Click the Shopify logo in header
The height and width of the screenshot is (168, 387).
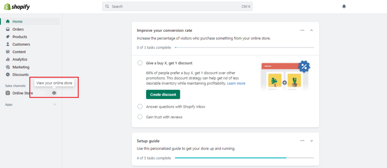click(x=17, y=6)
